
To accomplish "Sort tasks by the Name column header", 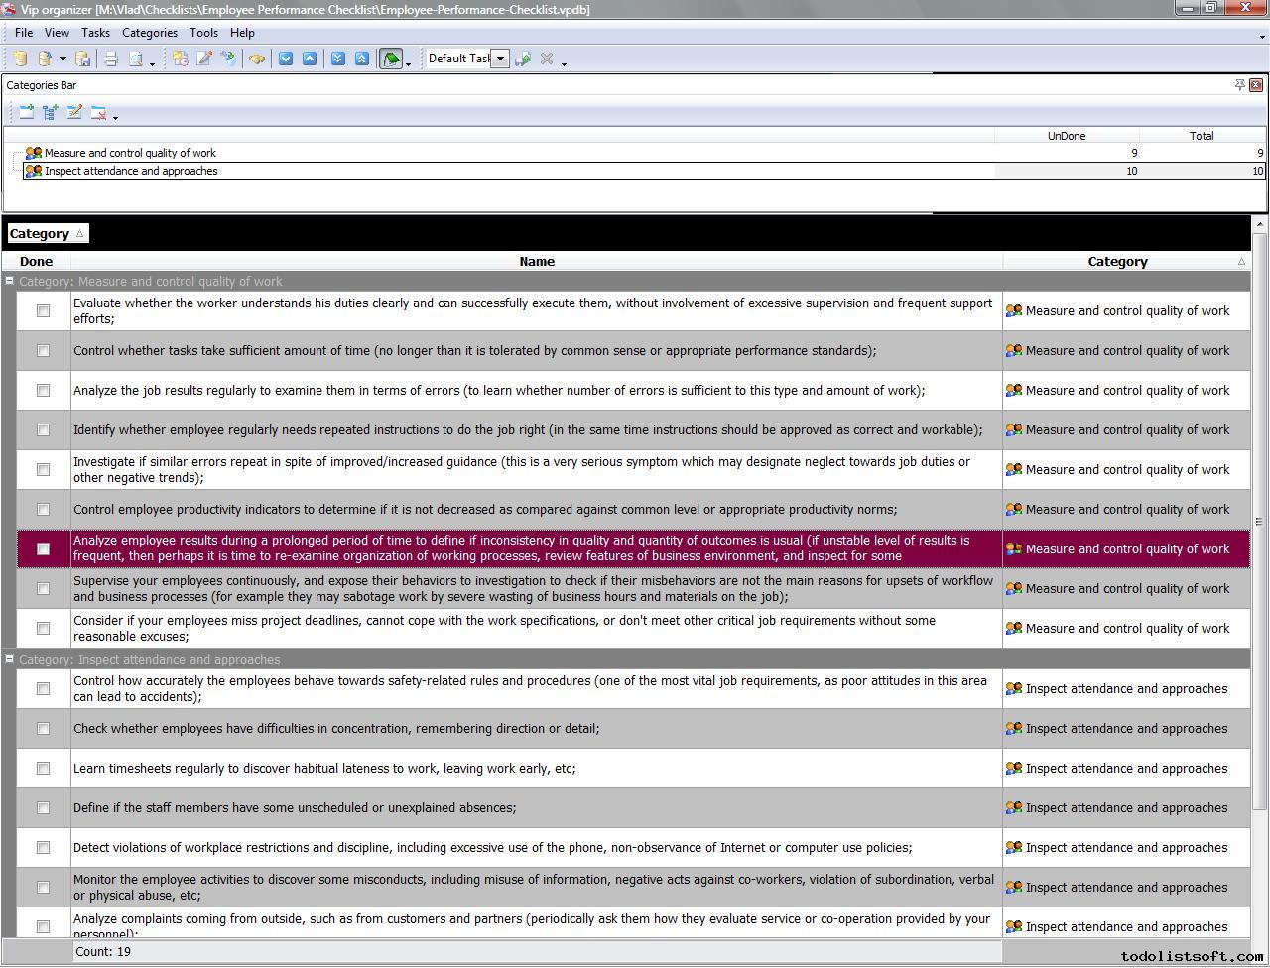I will 536,262.
